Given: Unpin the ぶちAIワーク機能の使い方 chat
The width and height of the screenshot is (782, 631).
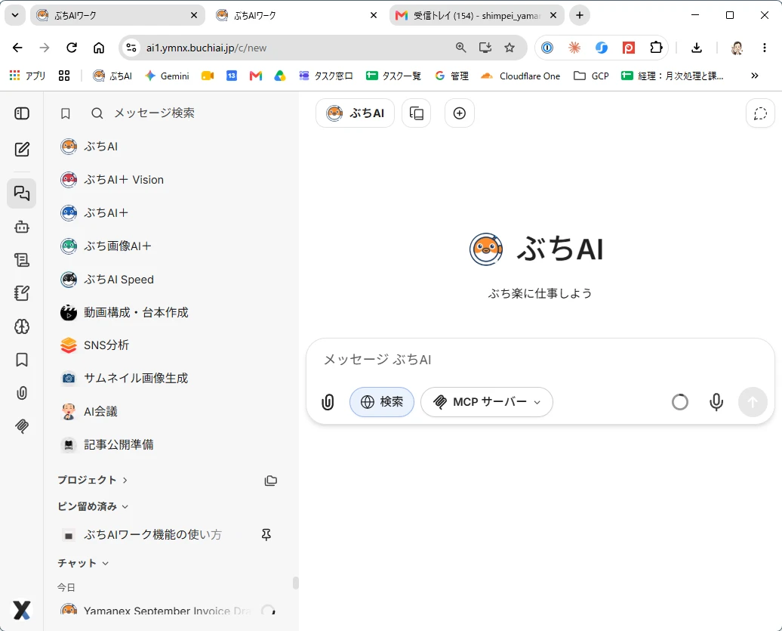Looking at the screenshot, I should pos(266,535).
